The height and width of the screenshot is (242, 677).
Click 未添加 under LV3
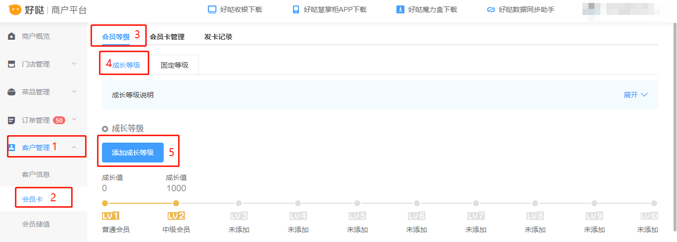[239, 230]
